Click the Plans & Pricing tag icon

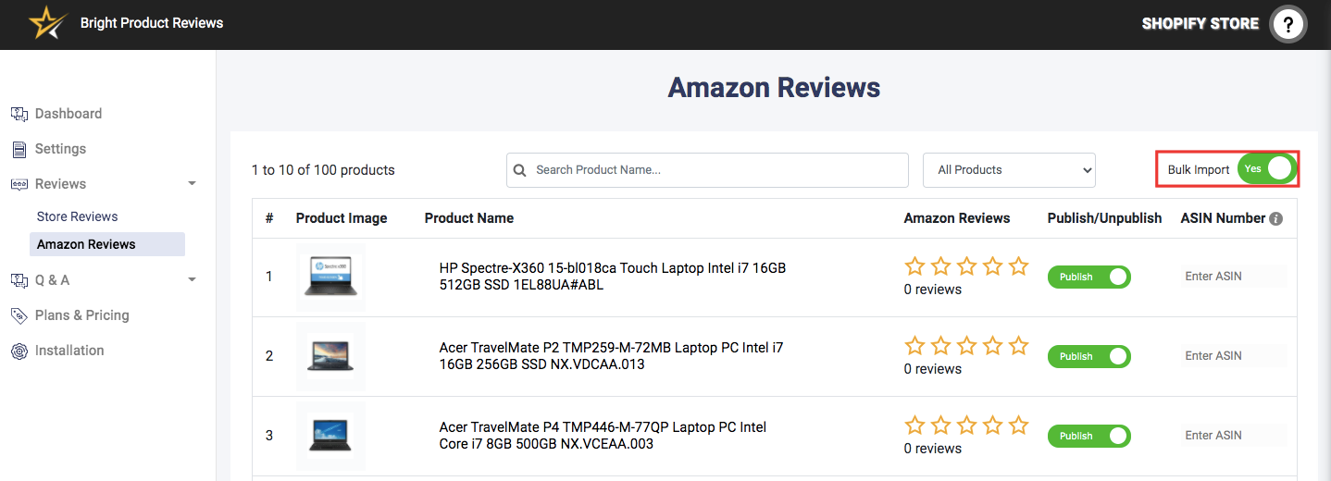click(19, 315)
